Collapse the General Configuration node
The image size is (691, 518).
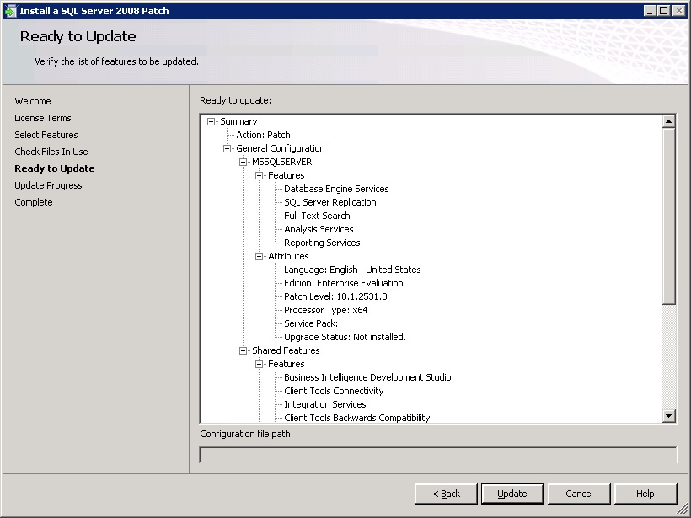(227, 148)
